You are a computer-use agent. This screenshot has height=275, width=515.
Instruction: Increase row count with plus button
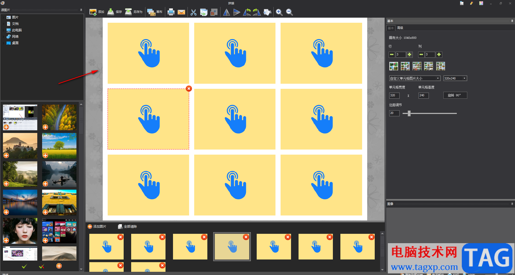(x=409, y=55)
